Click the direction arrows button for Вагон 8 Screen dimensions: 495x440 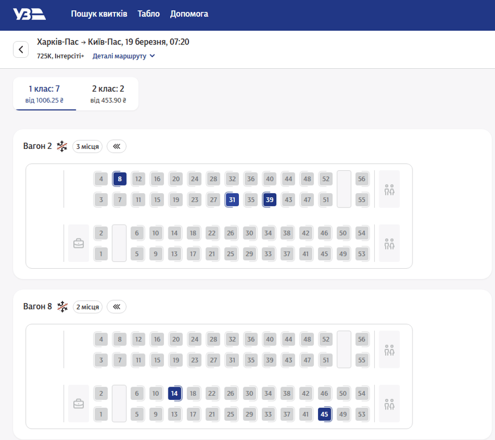[116, 307]
